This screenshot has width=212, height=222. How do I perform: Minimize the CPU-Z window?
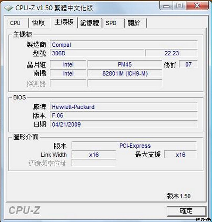point(166,6)
